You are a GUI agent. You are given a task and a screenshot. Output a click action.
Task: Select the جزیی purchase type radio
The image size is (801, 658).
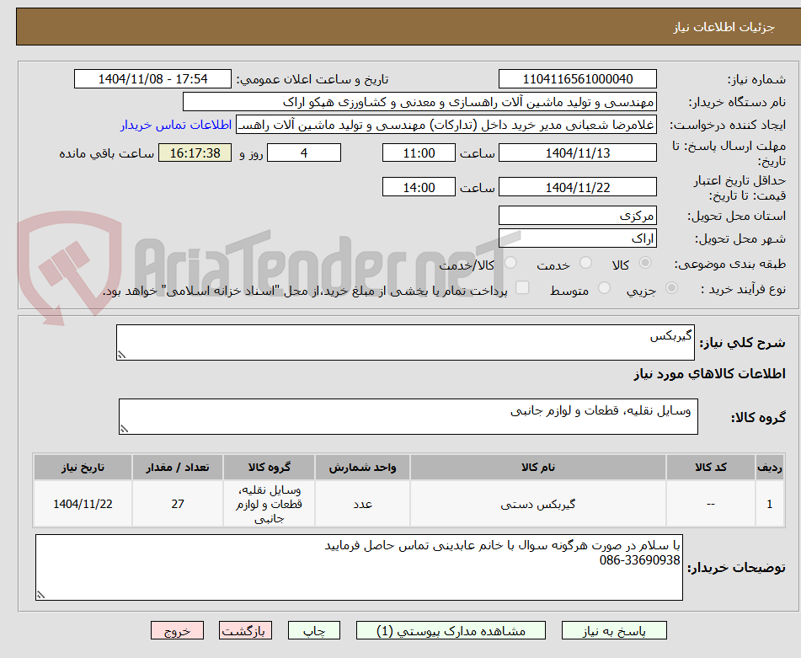coord(671,288)
